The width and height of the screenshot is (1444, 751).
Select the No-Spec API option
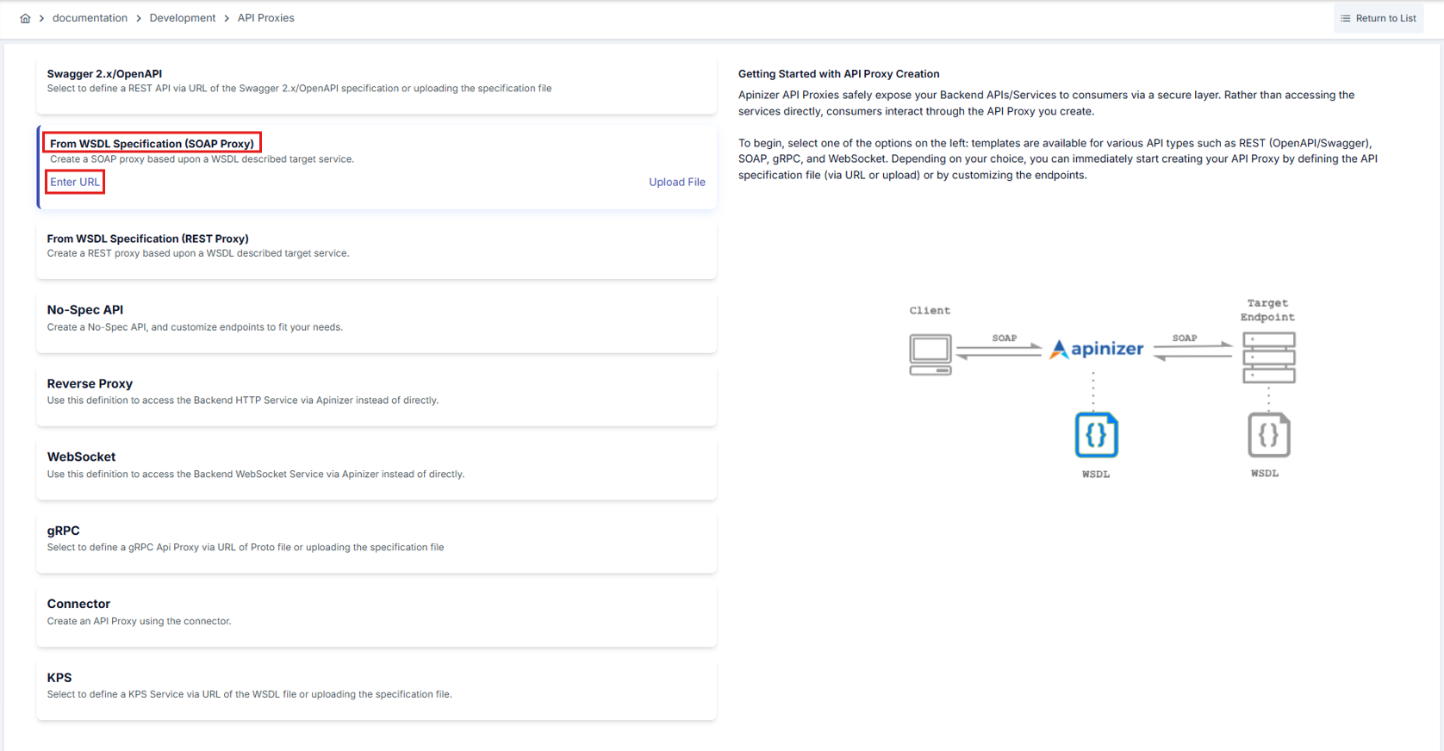point(377,320)
